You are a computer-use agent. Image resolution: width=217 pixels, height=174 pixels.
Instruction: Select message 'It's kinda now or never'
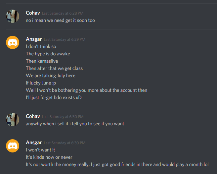pyautogui.click(x=49, y=157)
